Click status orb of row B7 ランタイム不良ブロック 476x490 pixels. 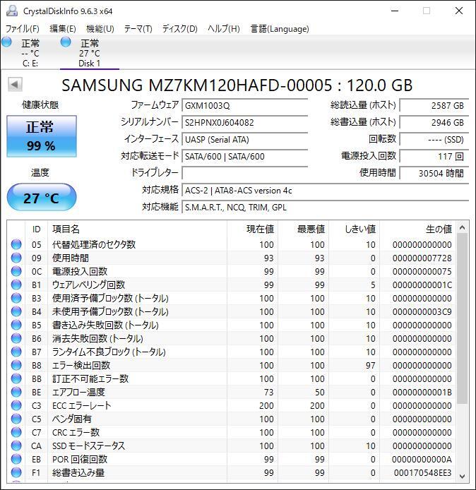pos(16,352)
